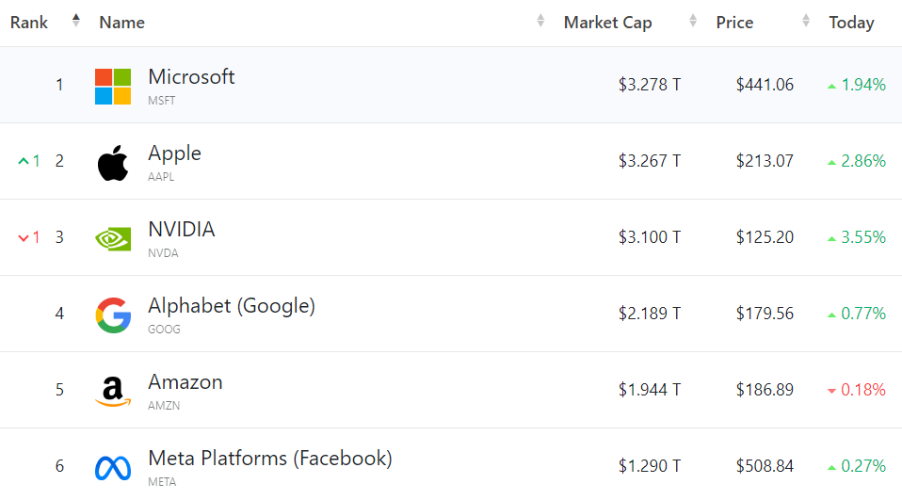
Task: Click the Microsoft logo icon
Action: coord(113,86)
